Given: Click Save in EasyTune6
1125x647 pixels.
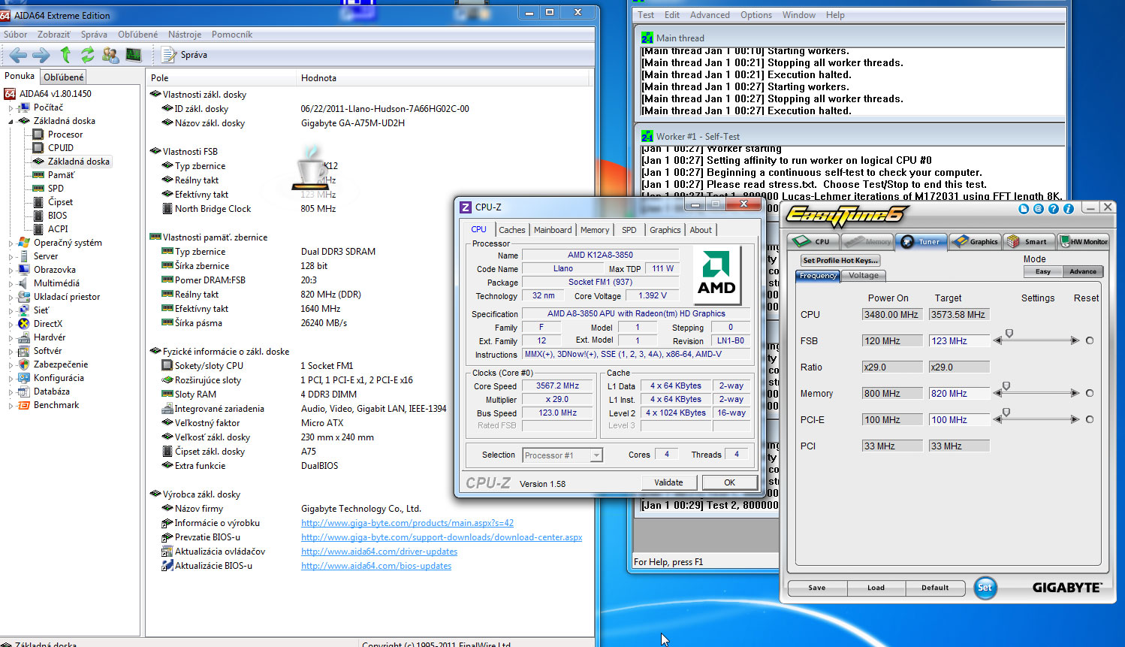Looking at the screenshot, I should click(x=817, y=588).
